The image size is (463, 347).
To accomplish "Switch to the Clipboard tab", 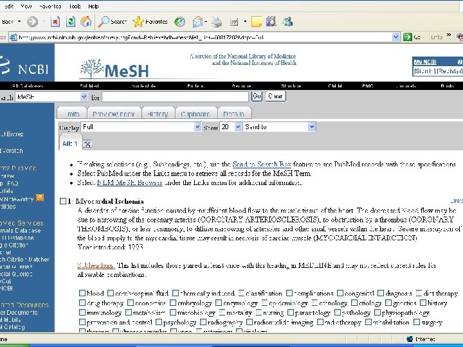I will [195, 114].
